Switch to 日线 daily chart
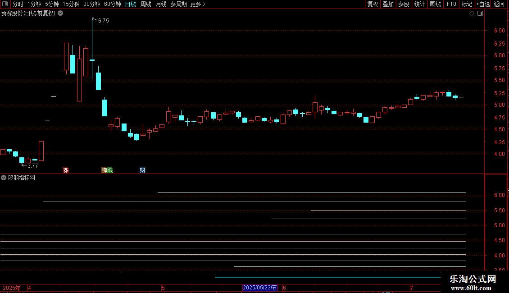 pos(131,4)
